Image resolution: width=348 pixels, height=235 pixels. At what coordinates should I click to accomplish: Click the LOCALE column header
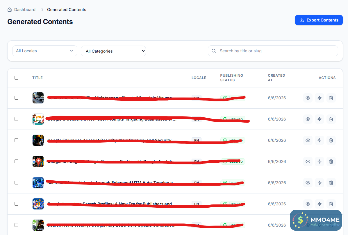(x=199, y=78)
